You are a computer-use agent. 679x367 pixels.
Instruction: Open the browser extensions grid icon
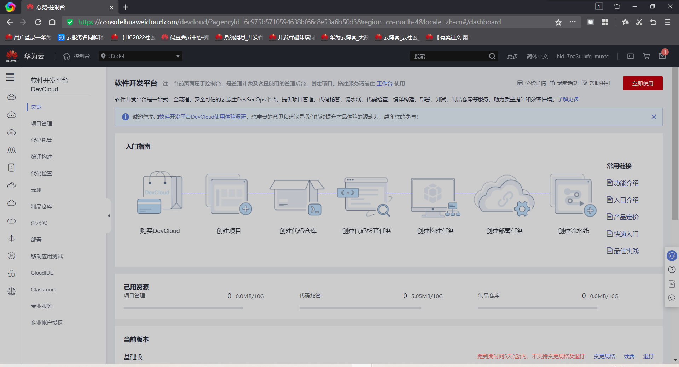(605, 22)
